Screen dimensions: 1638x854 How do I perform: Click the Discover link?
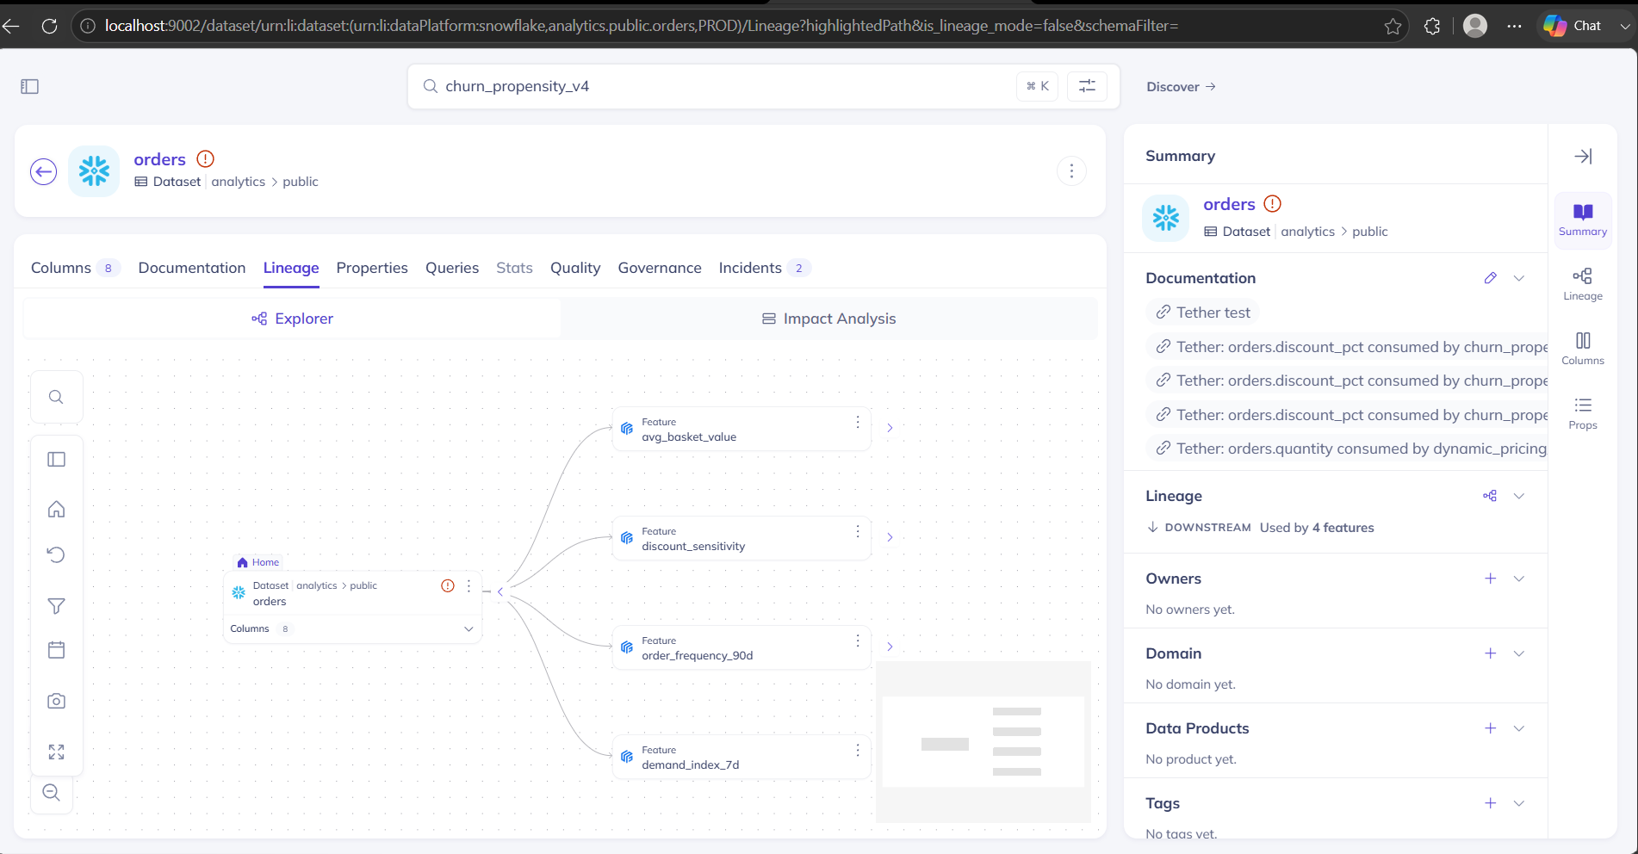1181,87
